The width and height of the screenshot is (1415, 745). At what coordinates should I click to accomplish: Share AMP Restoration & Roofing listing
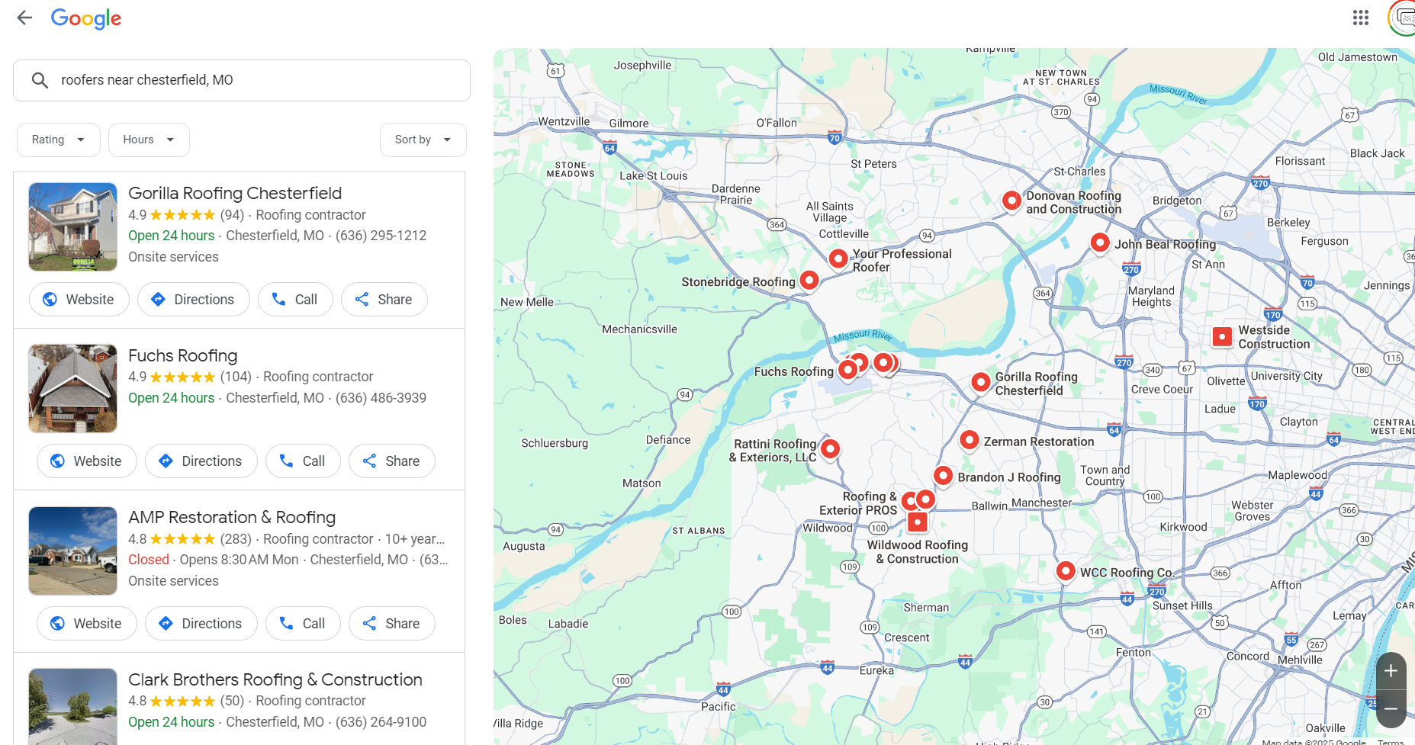[392, 624]
